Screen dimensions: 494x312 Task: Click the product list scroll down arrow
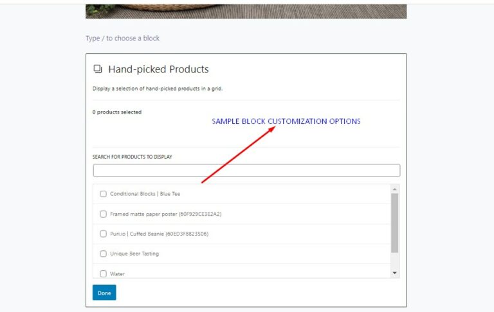(394, 273)
